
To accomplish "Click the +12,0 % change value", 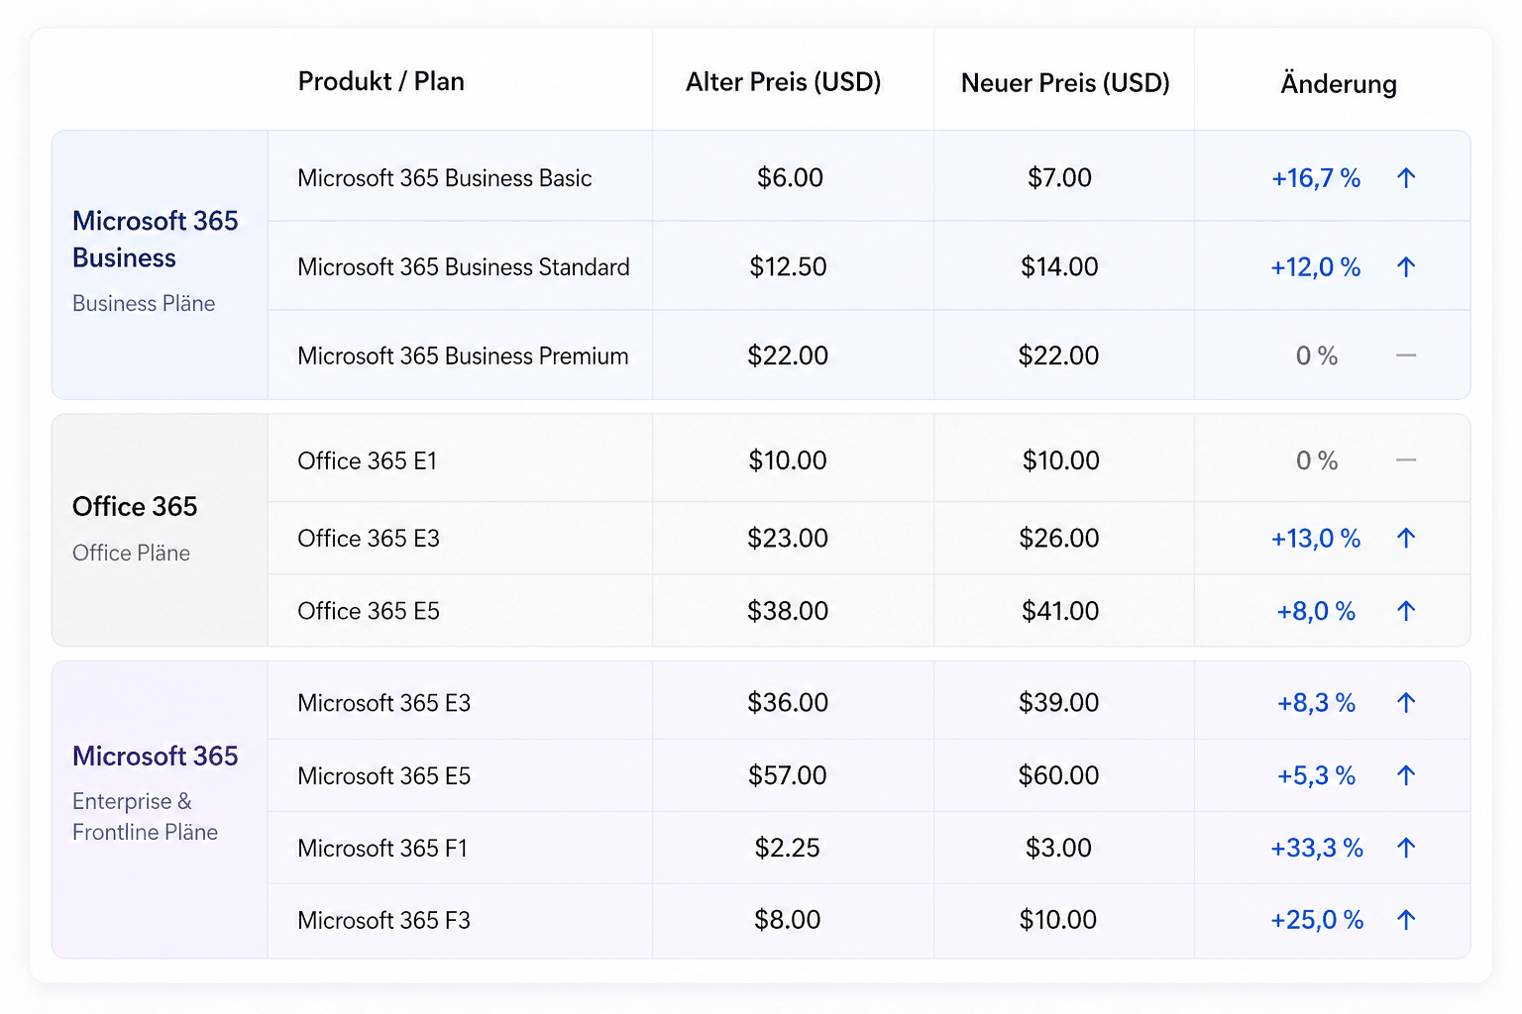I will pyautogui.click(x=1316, y=267).
